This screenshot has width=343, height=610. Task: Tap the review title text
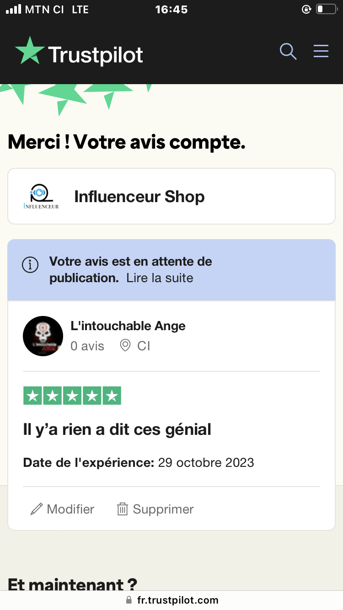pos(117,430)
